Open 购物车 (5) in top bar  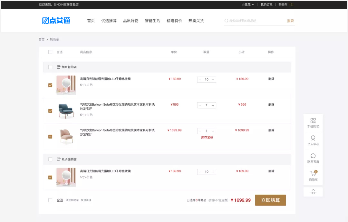coord(286,5)
